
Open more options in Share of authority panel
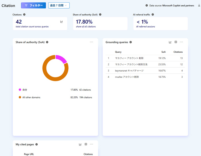(x=91, y=42)
